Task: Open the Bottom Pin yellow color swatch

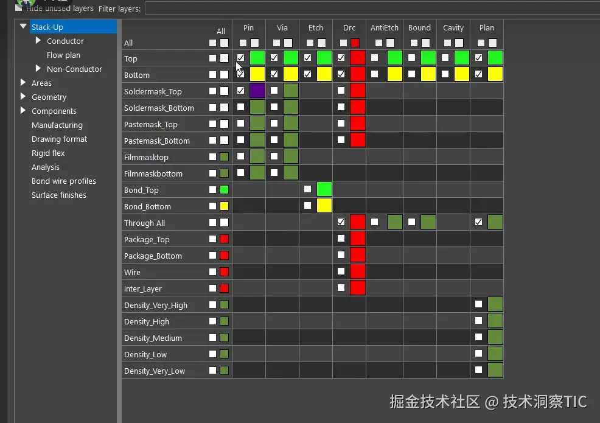Action: (x=257, y=74)
